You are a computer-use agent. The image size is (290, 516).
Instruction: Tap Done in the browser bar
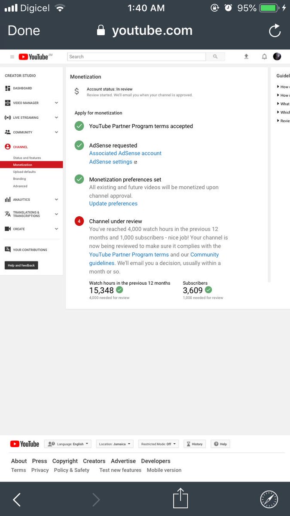[24, 31]
